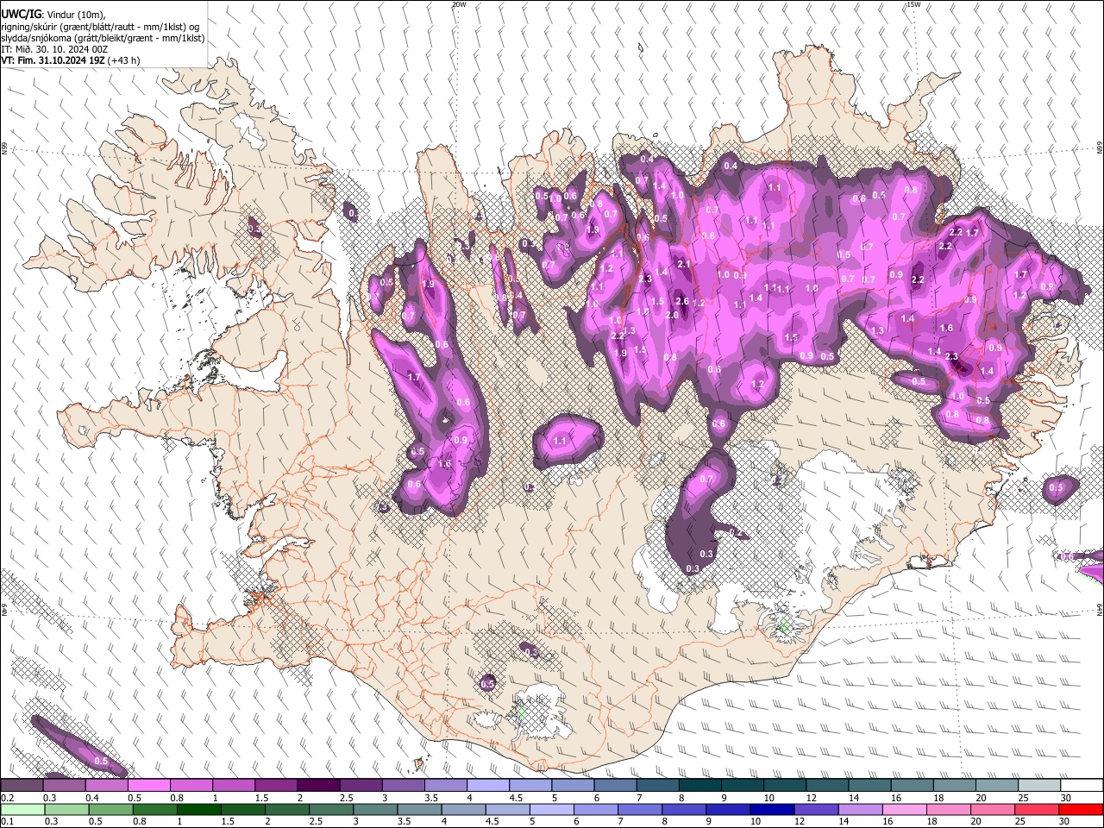The height and width of the screenshot is (828, 1104).
Task: Click the dark teal 8 swatch, upper legend
Action: [700, 786]
